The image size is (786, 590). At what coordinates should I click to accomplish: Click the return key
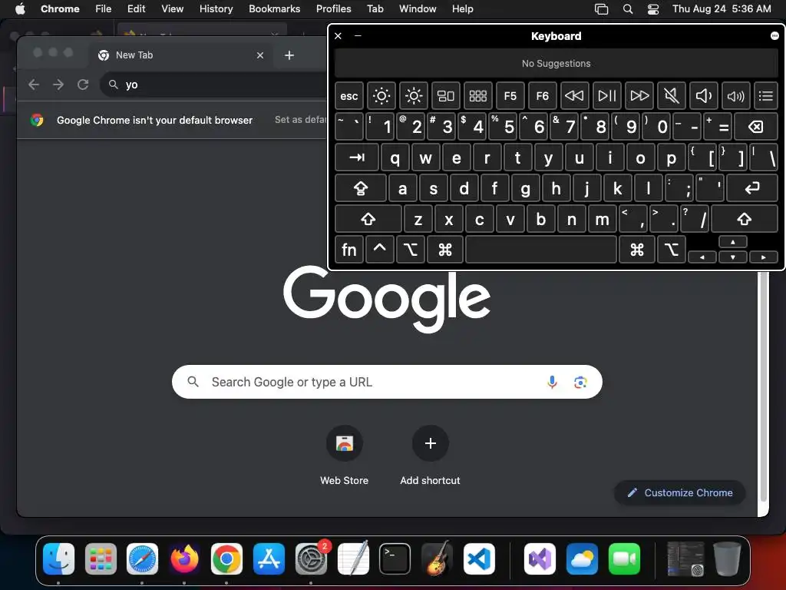pos(752,188)
